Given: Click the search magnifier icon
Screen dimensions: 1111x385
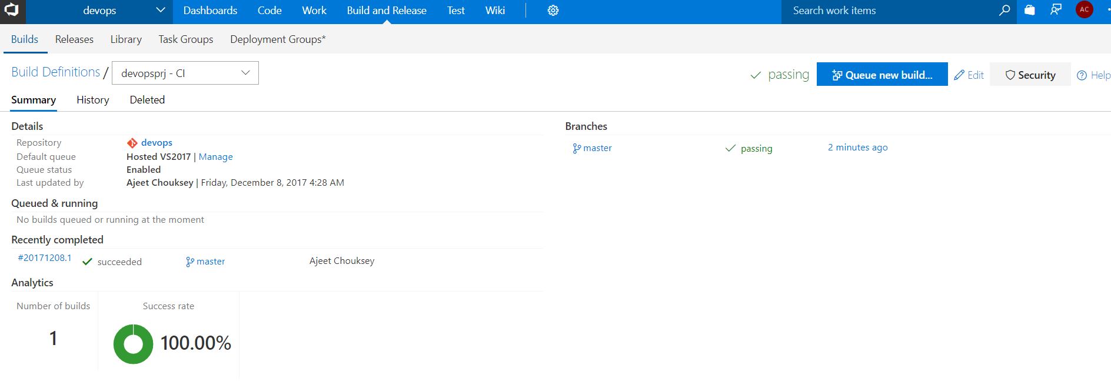Looking at the screenshot, I should pyautogui.click(x=1004, y=10).
